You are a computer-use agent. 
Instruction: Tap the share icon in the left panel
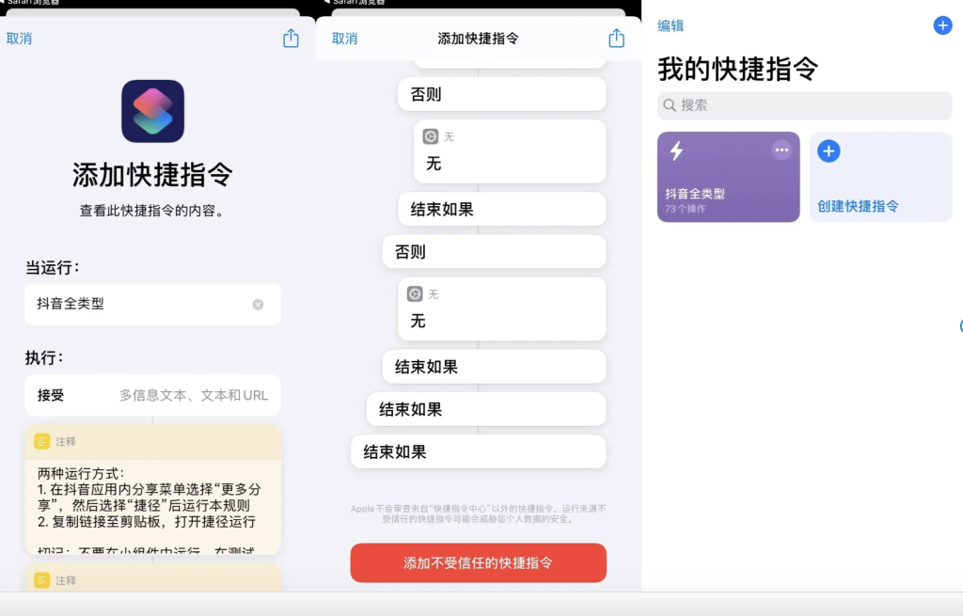(291, 38)
